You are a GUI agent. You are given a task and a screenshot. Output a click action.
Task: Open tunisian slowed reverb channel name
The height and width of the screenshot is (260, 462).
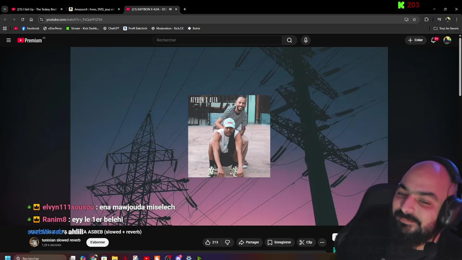[x=61, y=240]
